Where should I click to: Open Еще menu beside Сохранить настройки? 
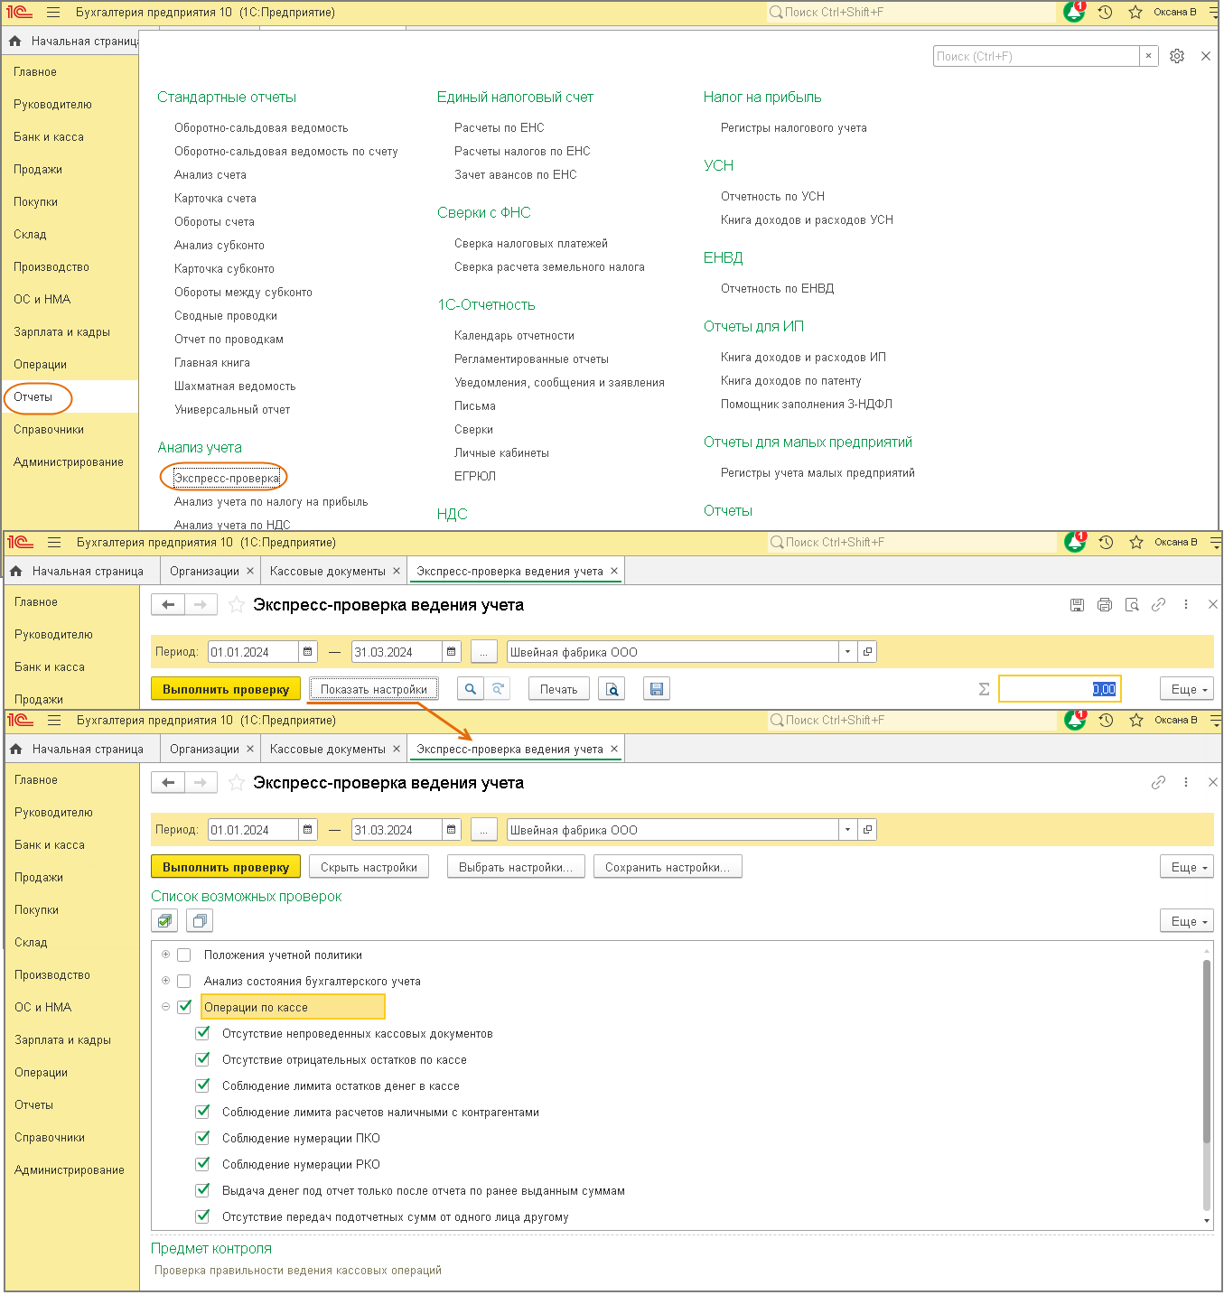pyautogui.click(x=1187, y=867)
